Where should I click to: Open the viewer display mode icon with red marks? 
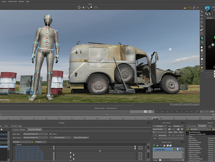pos(185,8)
